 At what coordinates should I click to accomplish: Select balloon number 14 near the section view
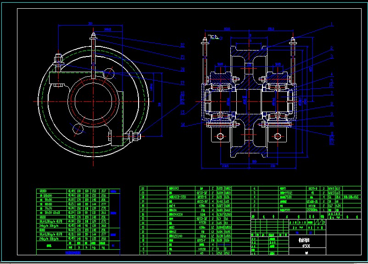[183, 124]
